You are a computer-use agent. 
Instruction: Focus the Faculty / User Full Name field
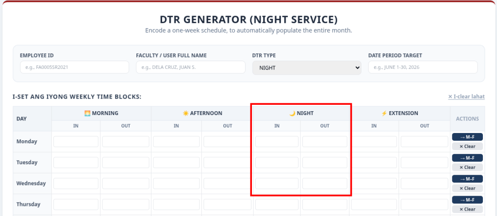click(x=190, y=67)
